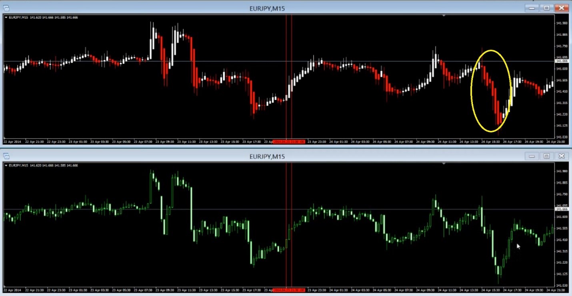Click the red highlighted date label on bottom time axis
The height and width of the screenshot is (296, 572).
(x=289, y=290)
